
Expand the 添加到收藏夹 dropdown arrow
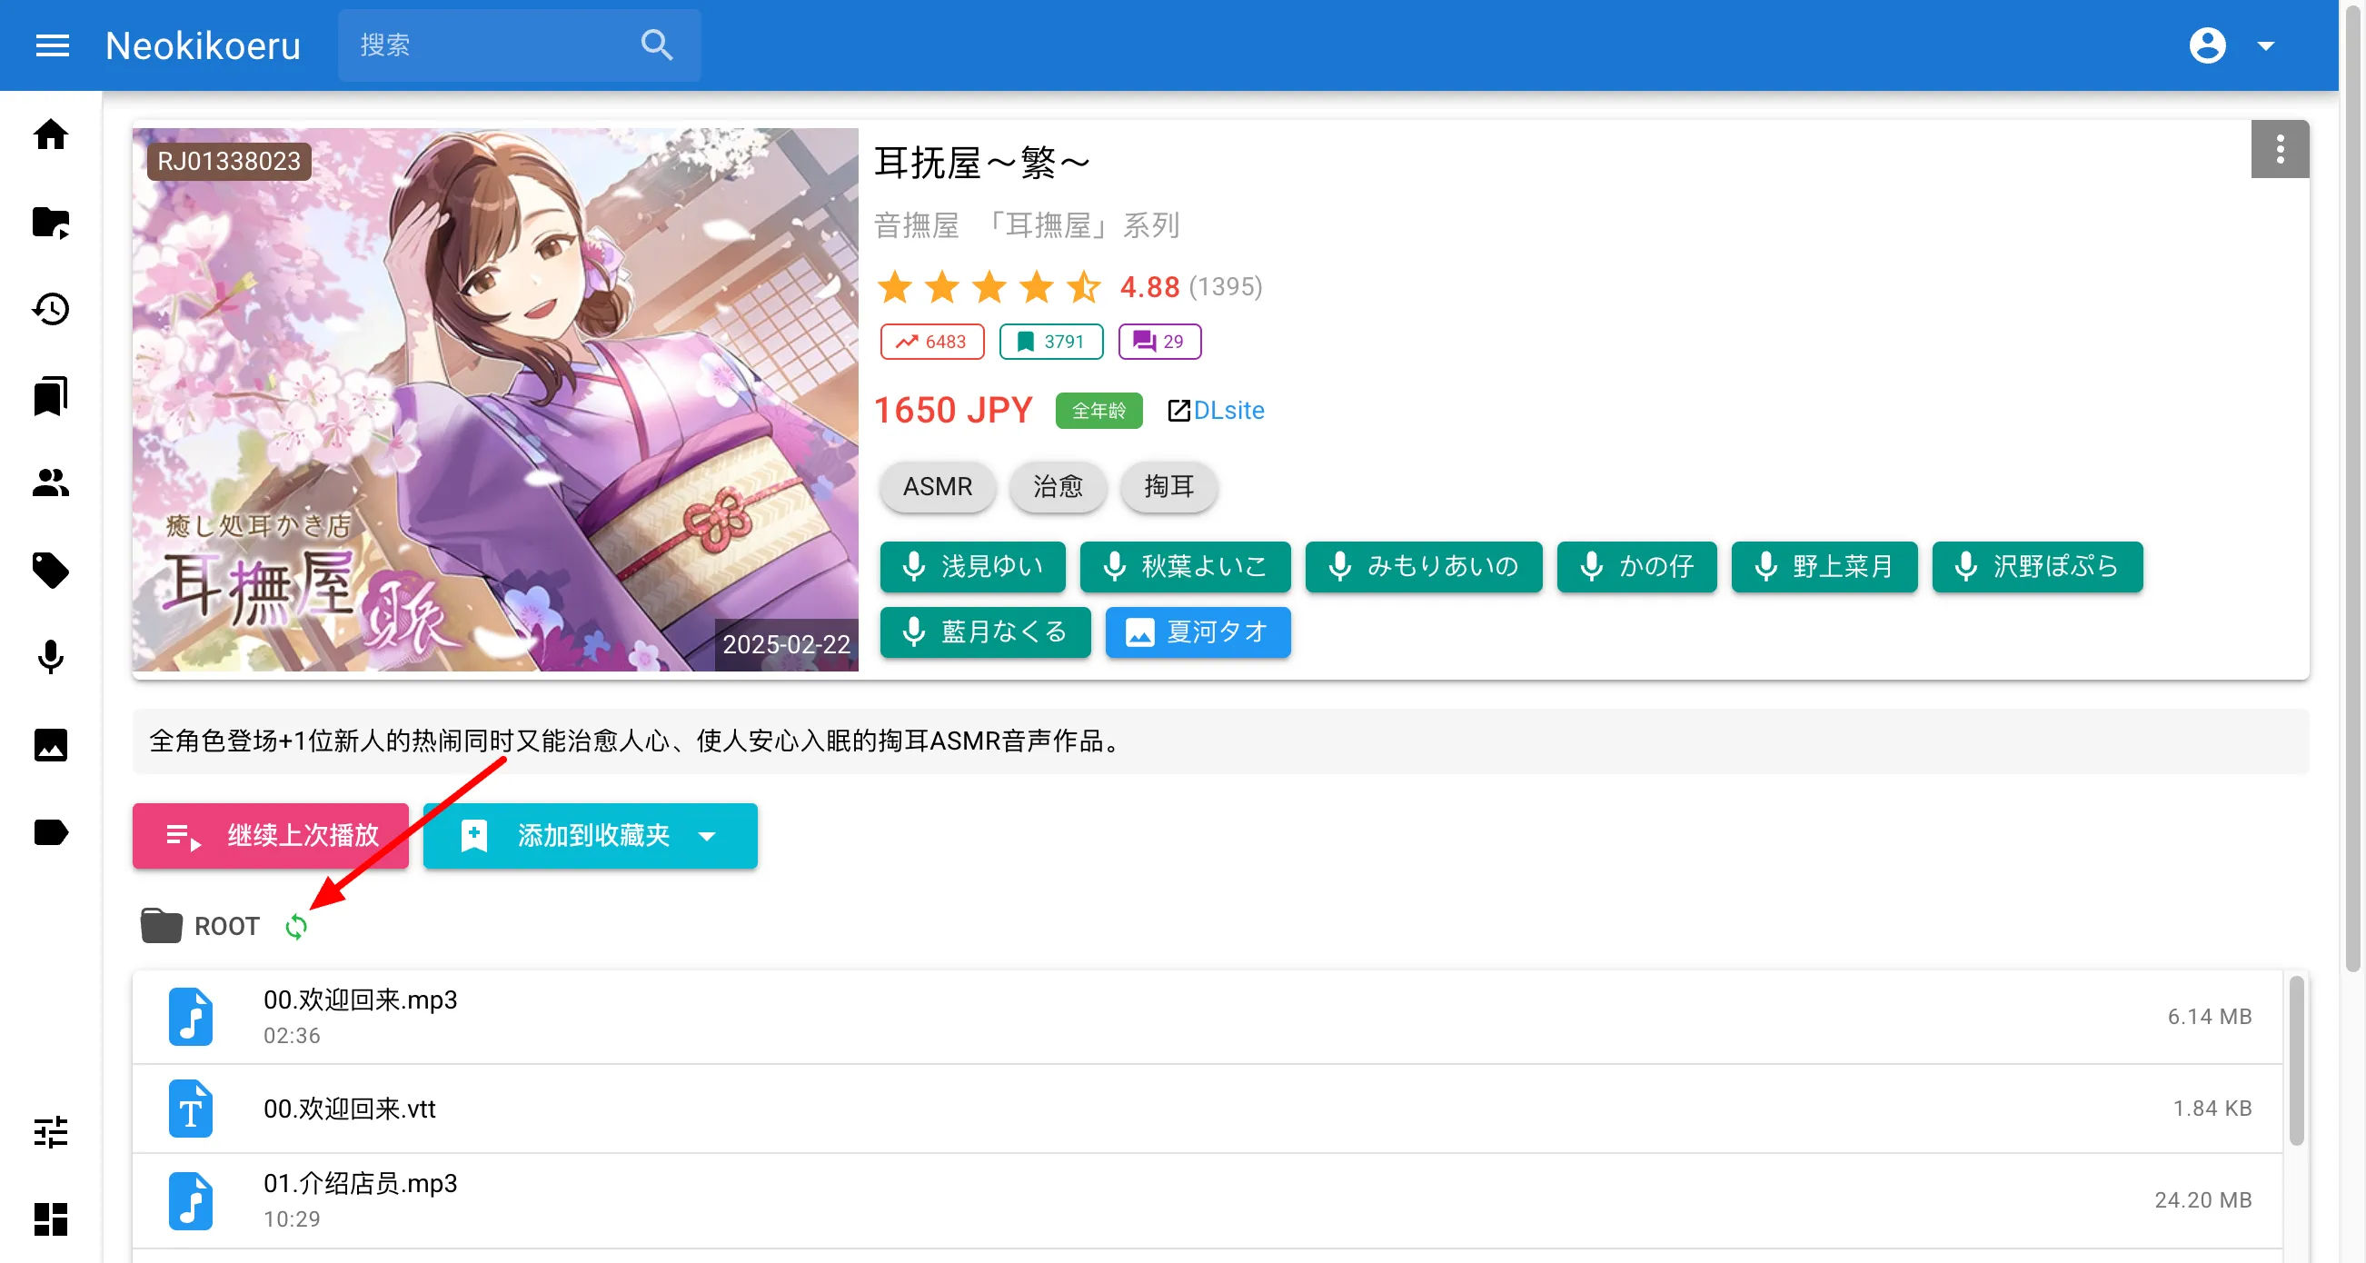[x=707, y=837]
